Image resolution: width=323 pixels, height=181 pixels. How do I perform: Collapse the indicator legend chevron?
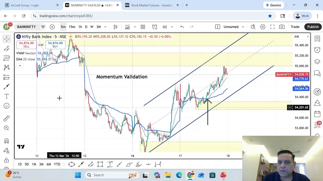[x=20, y=66]
